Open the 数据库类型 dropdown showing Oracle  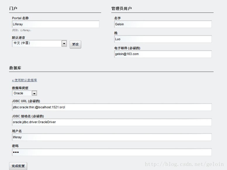[x=25, y=93]
